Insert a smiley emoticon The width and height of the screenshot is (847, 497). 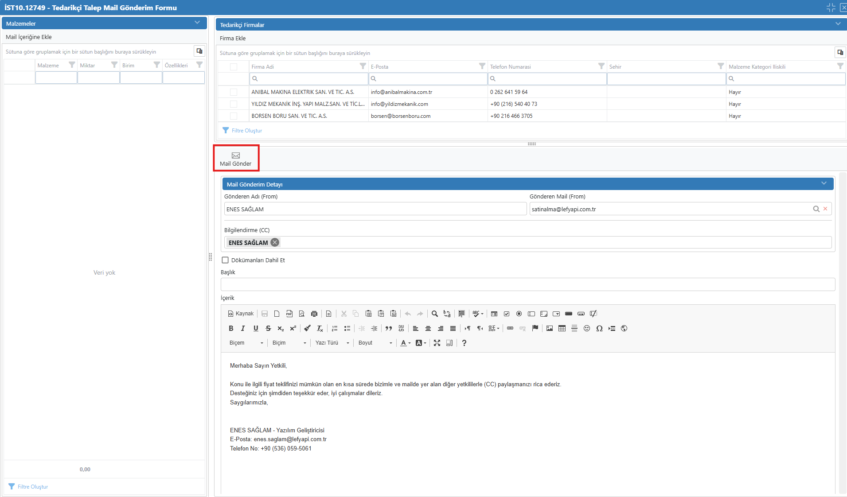[x=587, y=328]
